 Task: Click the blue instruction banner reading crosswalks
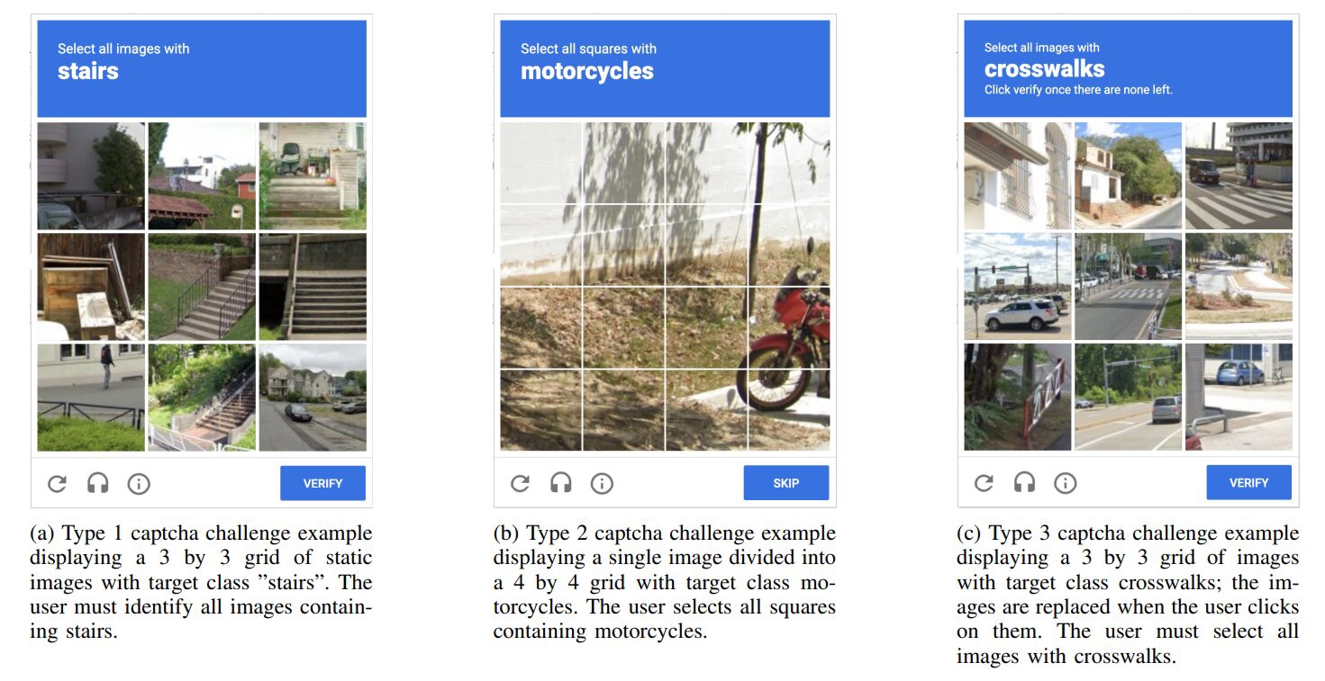[x=1126, y=67]
